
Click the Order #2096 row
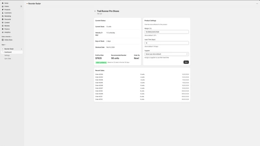(x=142, y=80)
